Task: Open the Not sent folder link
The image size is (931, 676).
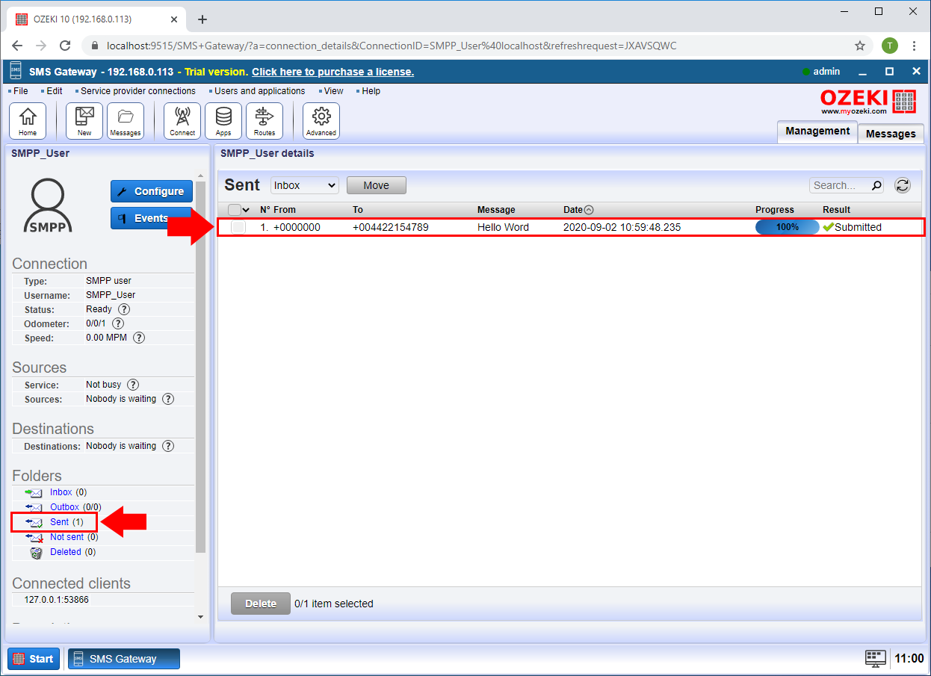Action: click(66, 537)
